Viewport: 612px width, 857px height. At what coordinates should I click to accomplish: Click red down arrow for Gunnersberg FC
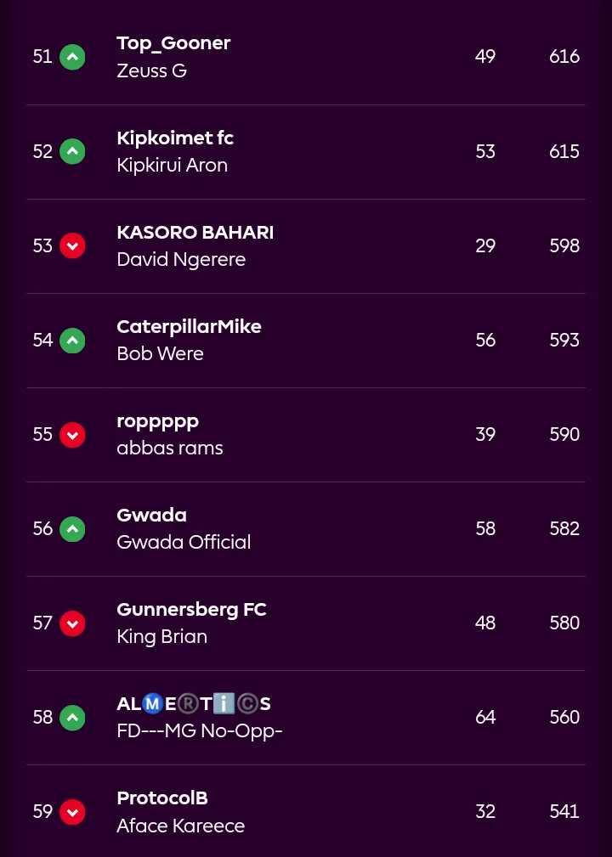(72, 623)
